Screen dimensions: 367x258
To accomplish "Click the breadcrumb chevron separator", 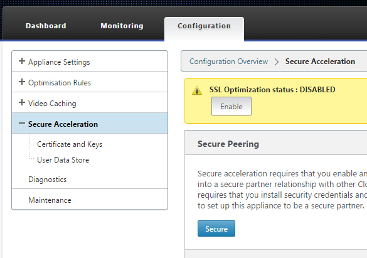I will 277,62.
